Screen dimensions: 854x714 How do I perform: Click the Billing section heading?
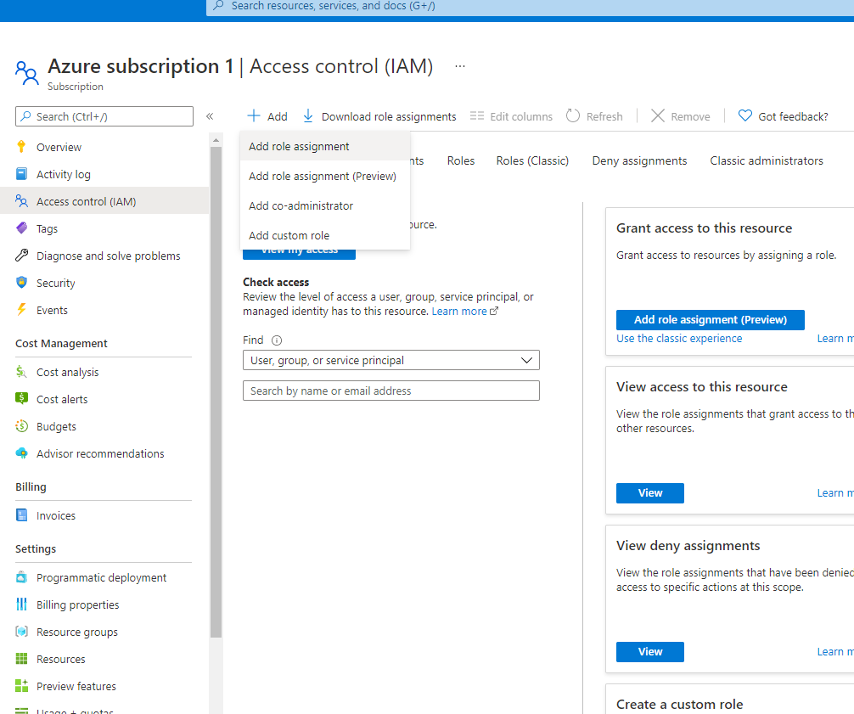tap(31, 486)
